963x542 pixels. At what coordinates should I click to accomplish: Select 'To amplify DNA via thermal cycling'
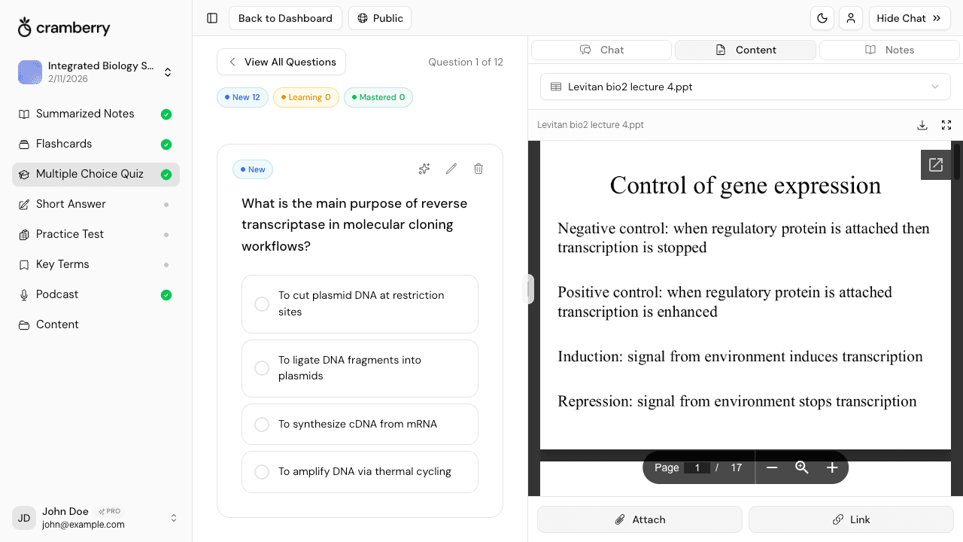point(360,471)
